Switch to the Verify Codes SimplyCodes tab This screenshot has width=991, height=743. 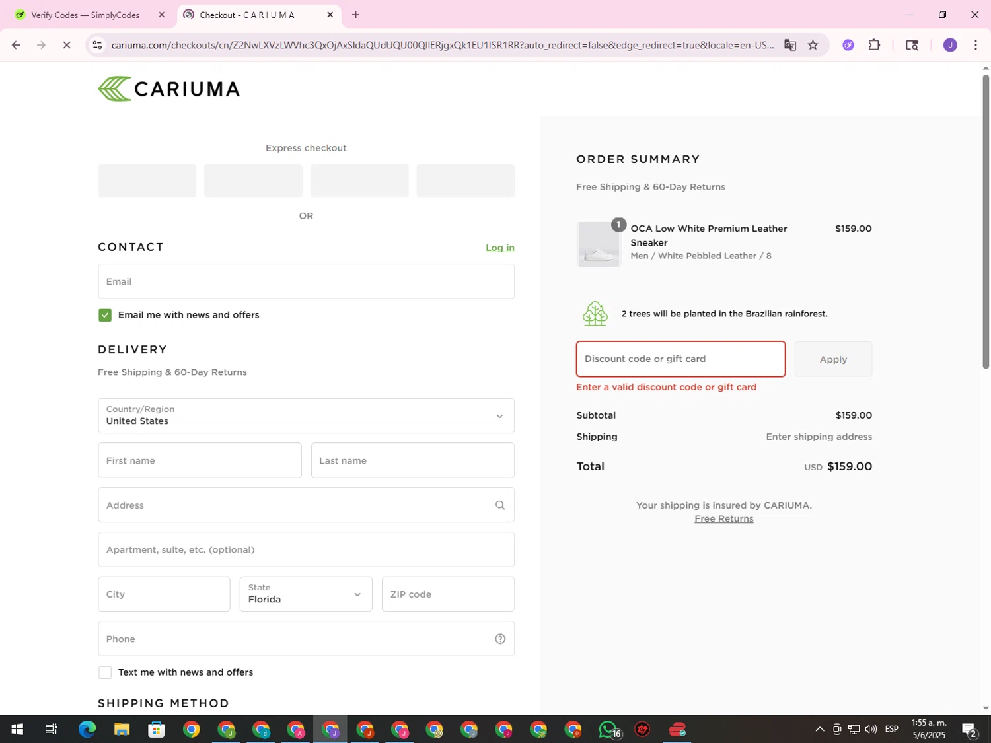pos(86,15)
